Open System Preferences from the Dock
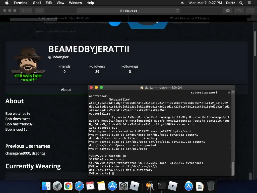Viewport: 257px width, 193px height. 123,186
